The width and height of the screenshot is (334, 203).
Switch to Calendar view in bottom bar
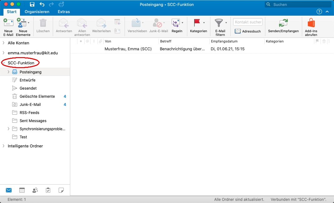22,190
